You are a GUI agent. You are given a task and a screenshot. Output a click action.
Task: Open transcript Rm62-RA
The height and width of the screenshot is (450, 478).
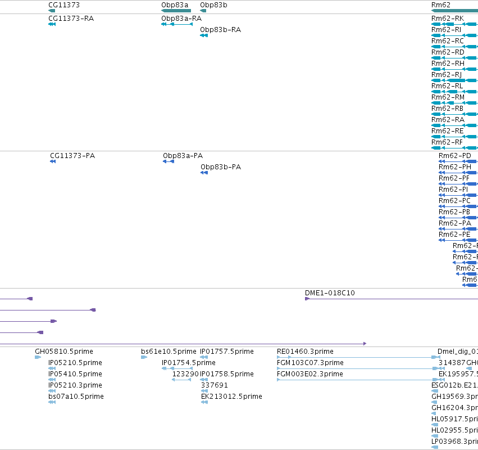coord(448,120)
